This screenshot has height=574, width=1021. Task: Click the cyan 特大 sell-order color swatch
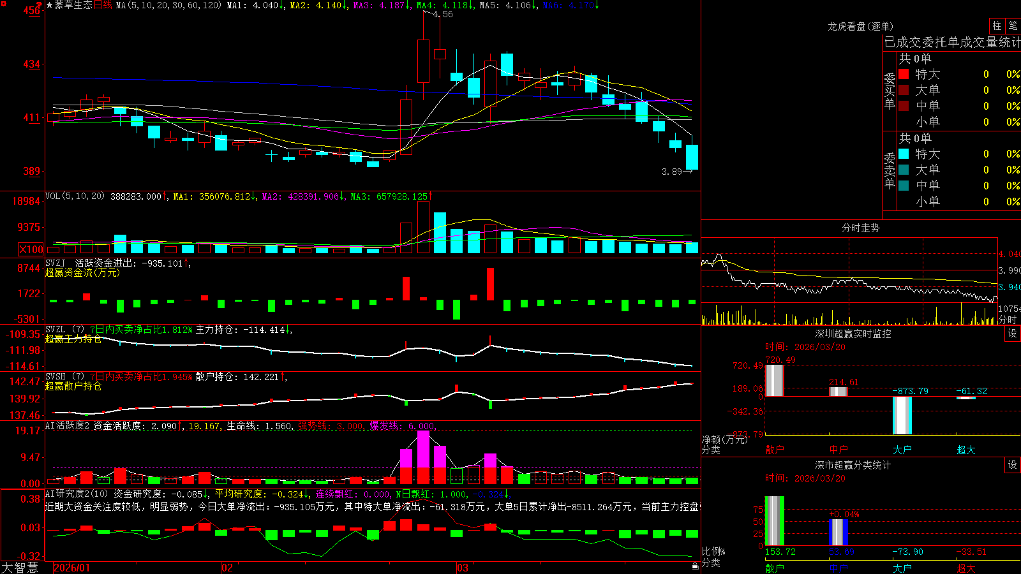coord(904,154)
